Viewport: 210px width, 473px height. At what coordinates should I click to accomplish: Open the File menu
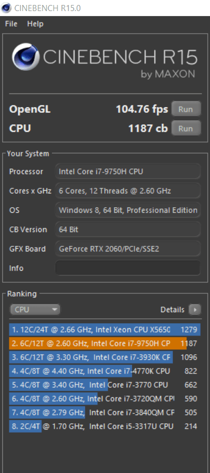(11, 24)
